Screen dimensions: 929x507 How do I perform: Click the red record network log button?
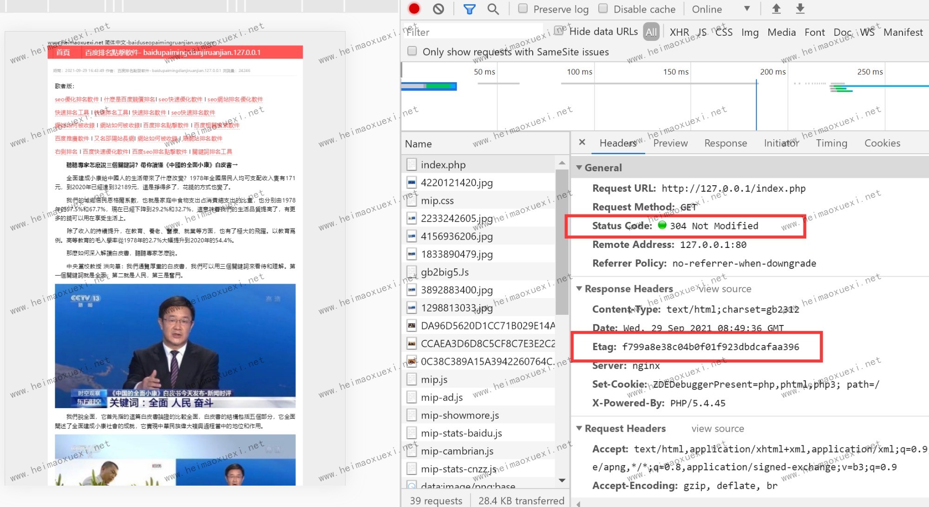tap(414, 9)
